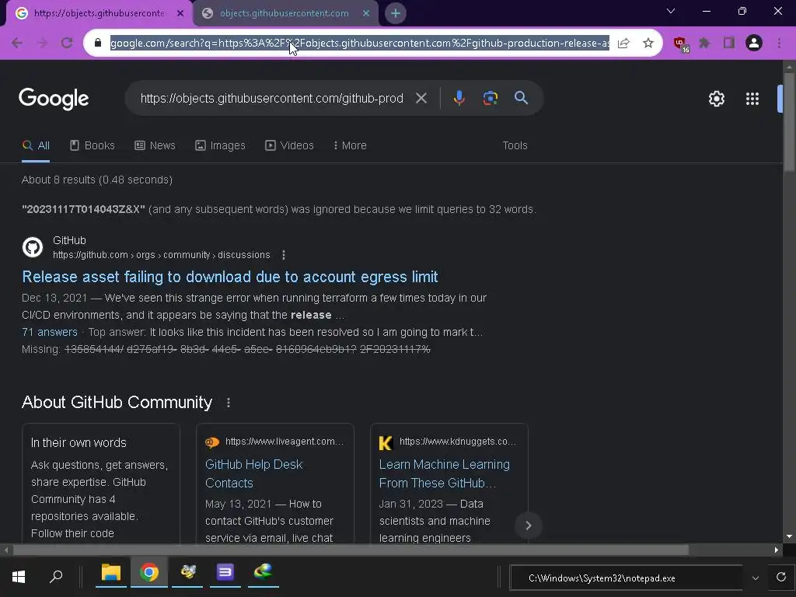Image resolution: width=796 pixels, height=597 pixels.
Task: Switch to Books results
Action: [x=93, y=145]
